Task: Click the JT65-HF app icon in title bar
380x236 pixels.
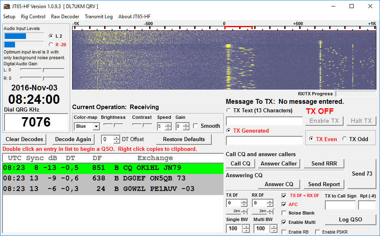Action: [6, 6]
